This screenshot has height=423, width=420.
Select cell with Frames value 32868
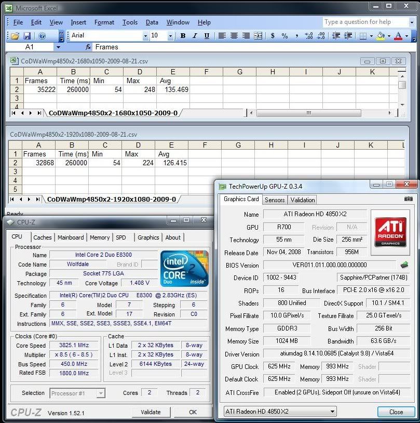click(x=38, y=163)
